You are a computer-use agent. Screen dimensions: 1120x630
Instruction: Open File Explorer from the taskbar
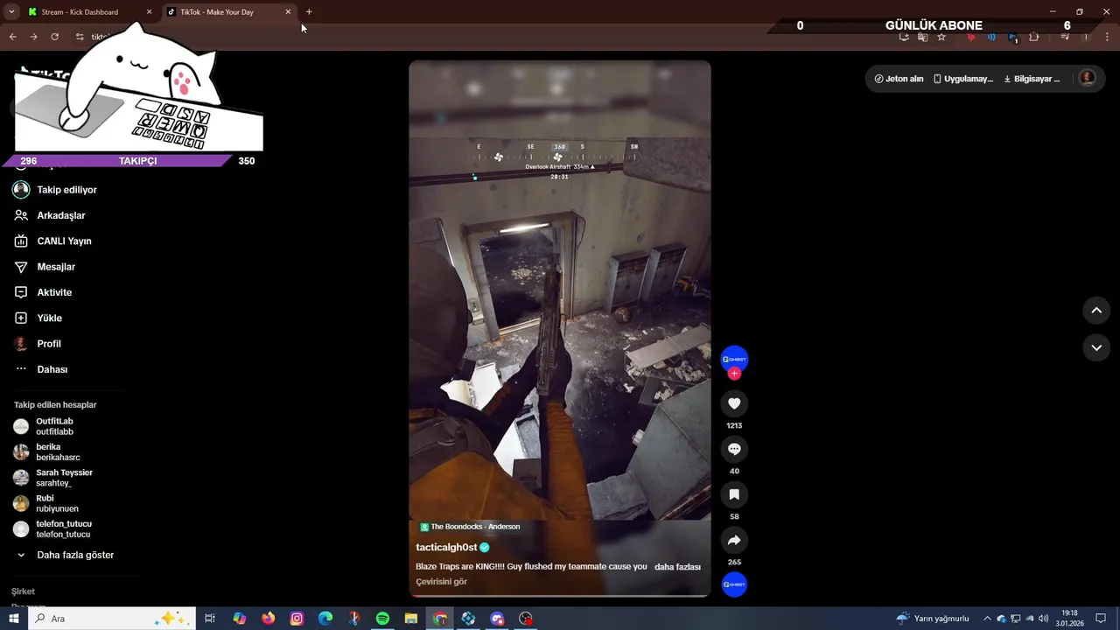tap(411, 619)
